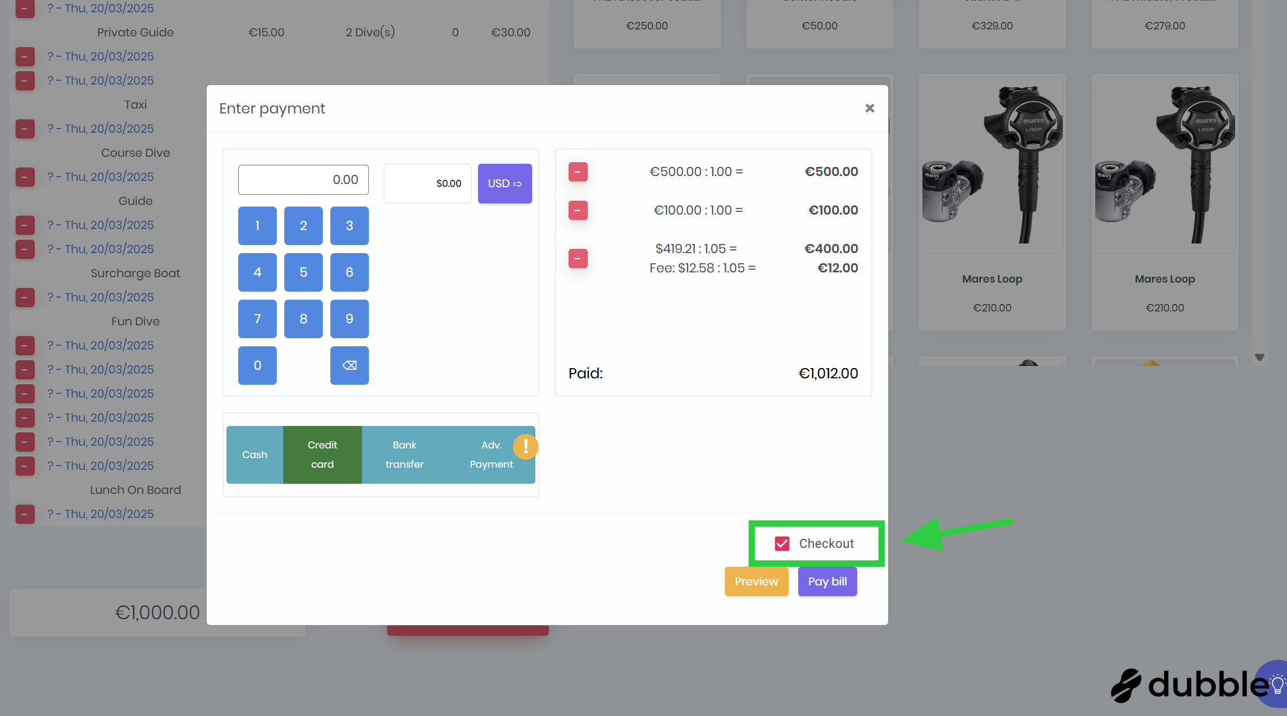Image resolution: width=1287 pixels, height=716 pixels.
Task: Click the 0.00 amount input field
Action: click(x=303, y=180)
